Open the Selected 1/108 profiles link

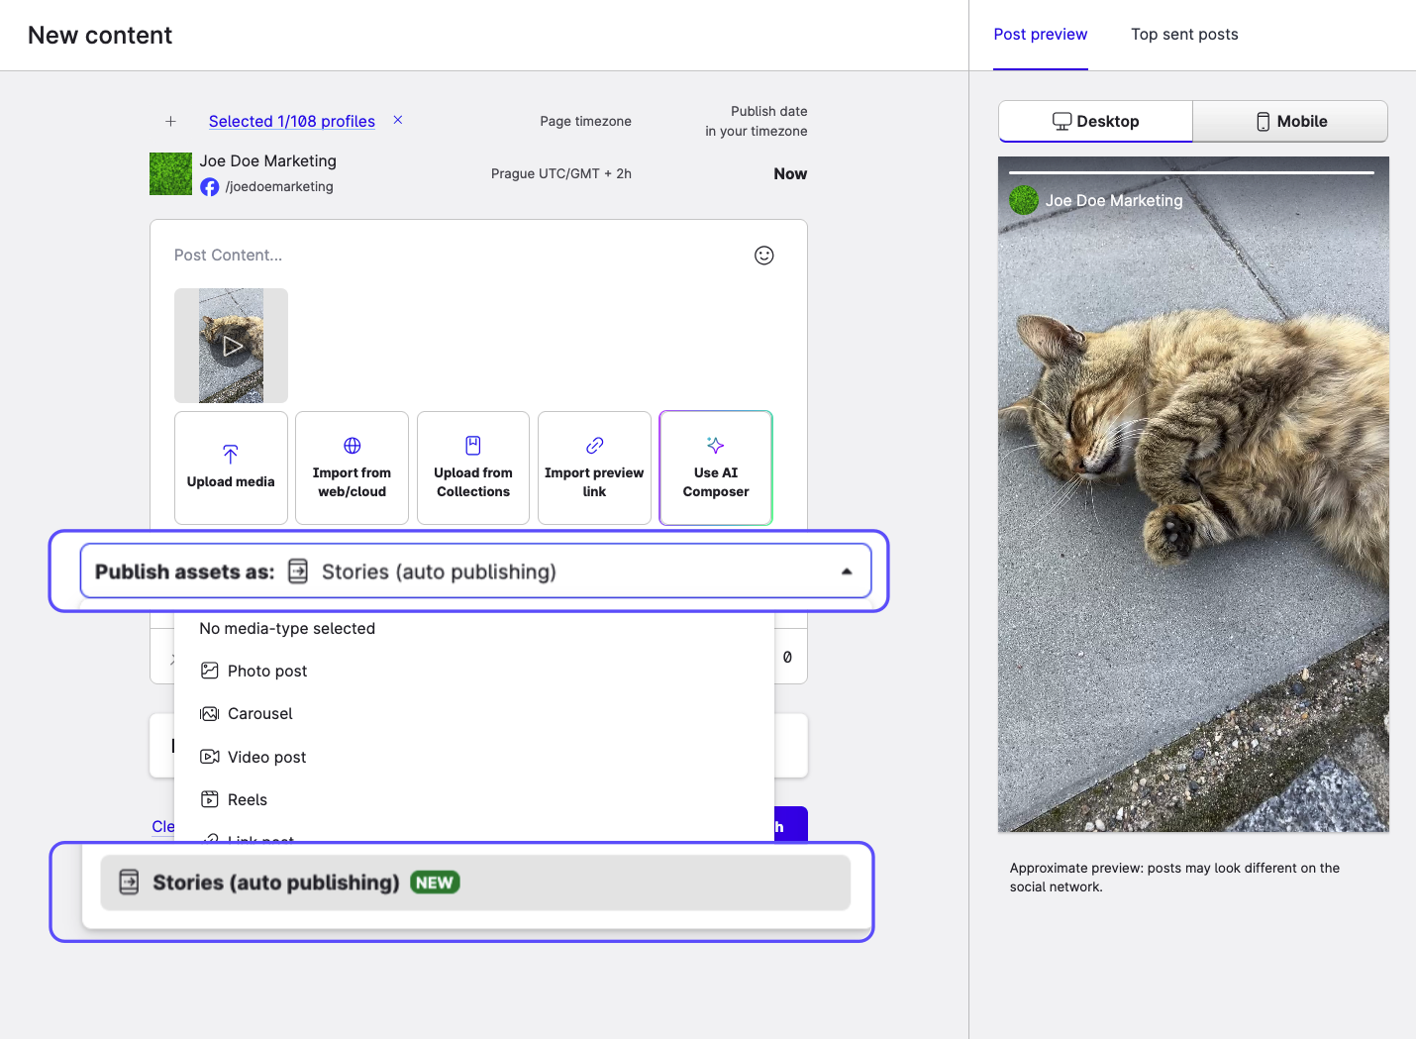coord(291,121)
